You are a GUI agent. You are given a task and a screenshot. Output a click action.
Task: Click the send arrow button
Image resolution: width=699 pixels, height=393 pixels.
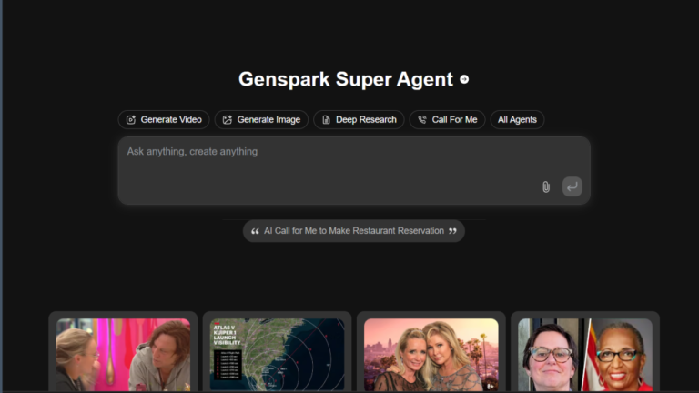(572, 186)
